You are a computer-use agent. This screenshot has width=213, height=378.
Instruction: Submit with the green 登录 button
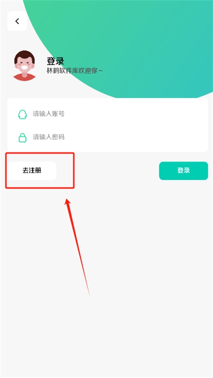click(183, 171)
